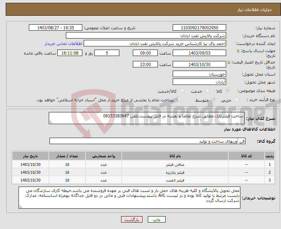Viewport: 281px width, 229px height.
Task: Click the date 1403/10/30 in فیلتر المنت row
Action: coord(31,180)
